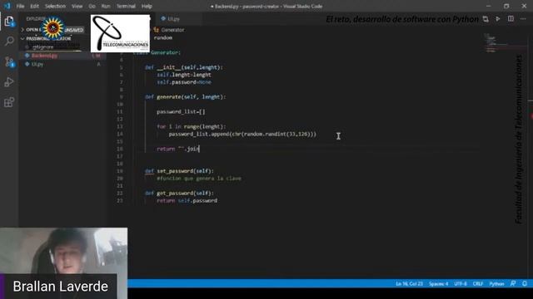The height and width of the screenshot is (299, 533).
Task: Minimize the Visual Studio Code window
Action: point(489,6)
